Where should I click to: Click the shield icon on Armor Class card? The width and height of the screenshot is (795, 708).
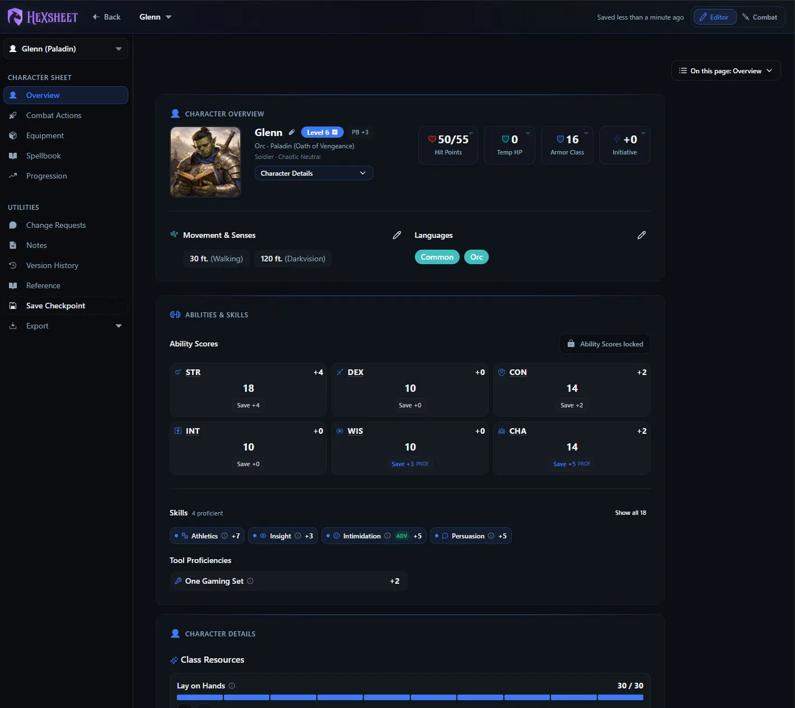click(x=560, y=139)
